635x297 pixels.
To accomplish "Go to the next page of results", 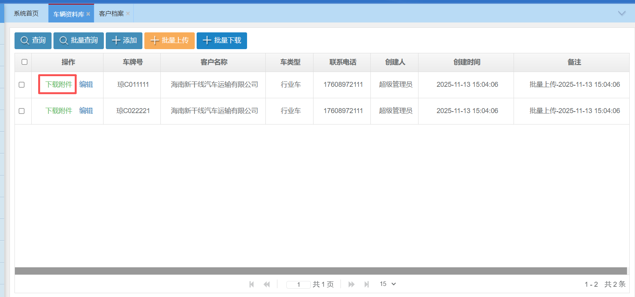I will pos(351,284).
